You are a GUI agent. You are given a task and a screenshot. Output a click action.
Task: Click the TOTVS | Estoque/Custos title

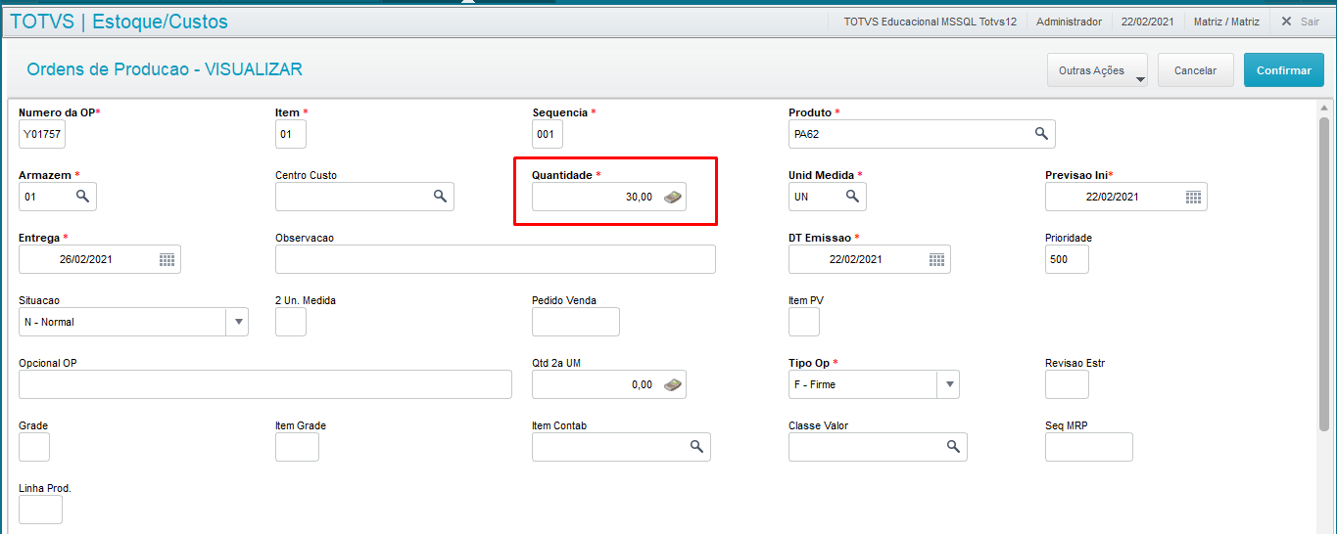coord(119,21)
